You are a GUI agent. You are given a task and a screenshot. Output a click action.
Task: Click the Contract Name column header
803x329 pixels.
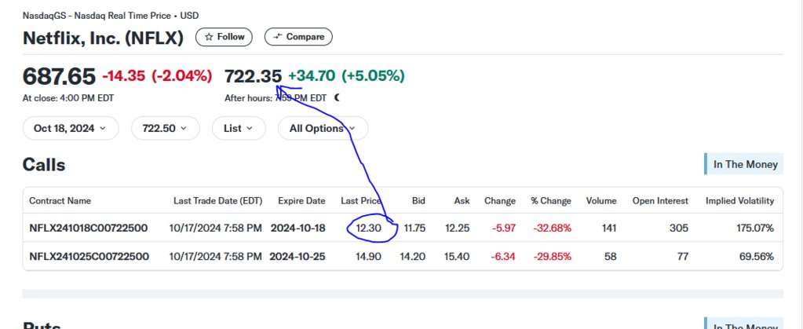(60, 201)
